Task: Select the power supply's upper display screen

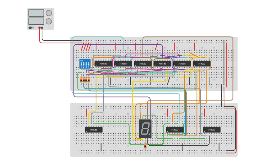Action: point(36,13)
